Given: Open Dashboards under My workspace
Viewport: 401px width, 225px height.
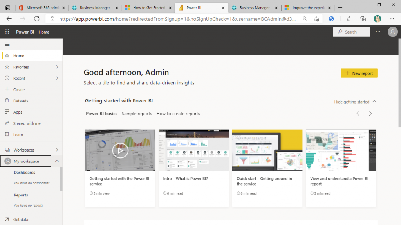Looking at the screenshot, I should pyautogui.click(x=25, y=172).
